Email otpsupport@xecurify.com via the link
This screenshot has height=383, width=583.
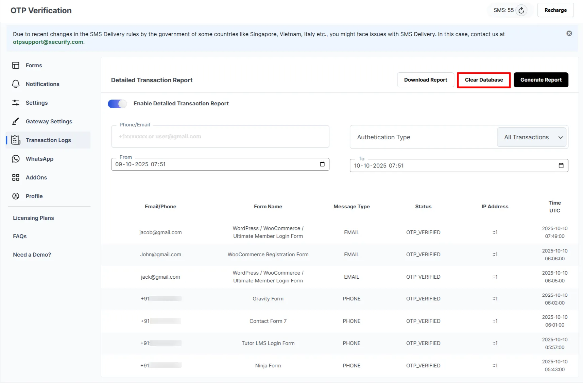click(x=48, y=42)
